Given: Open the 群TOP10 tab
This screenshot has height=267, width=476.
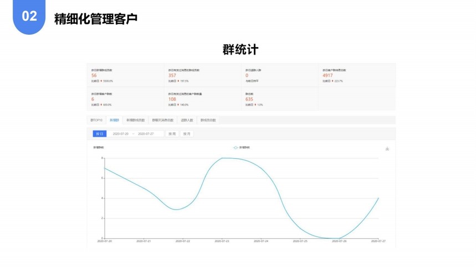Looking at the screenshot, I should pyautogui.click(x=96, y=120).
